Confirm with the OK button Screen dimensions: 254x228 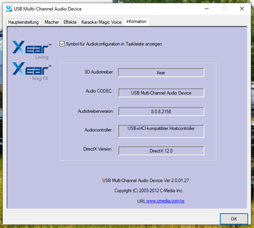(x=234, y=219)
